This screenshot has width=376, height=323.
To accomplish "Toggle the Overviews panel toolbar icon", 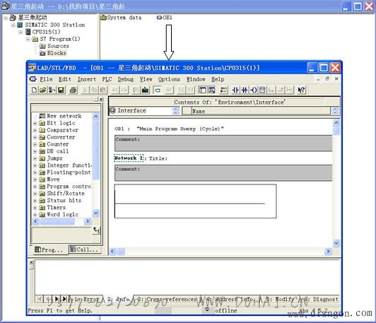I will point(202,90).
